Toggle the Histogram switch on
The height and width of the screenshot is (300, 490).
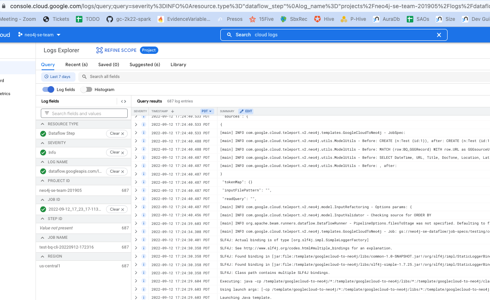click(86, 89)
